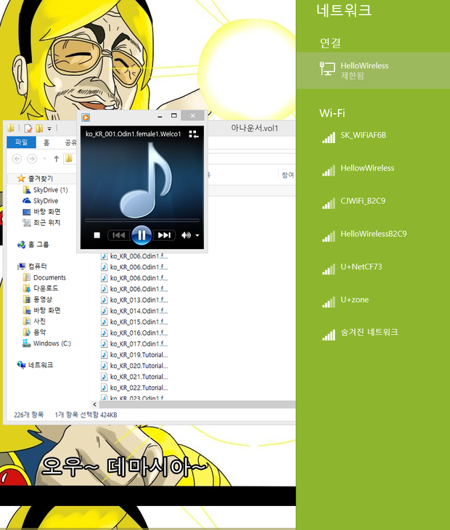The width and height of the screenshot is (450, 530).
Task: Open 동영상 folder under computer
Action: [x=43, y=299]
